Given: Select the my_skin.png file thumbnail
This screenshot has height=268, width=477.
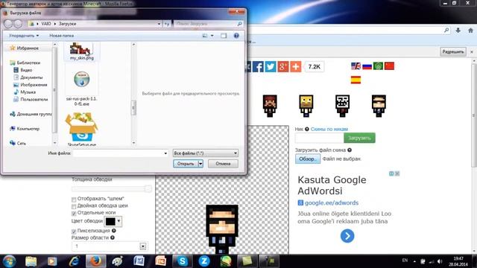Looking at the screenshot, I should point(81,51).
